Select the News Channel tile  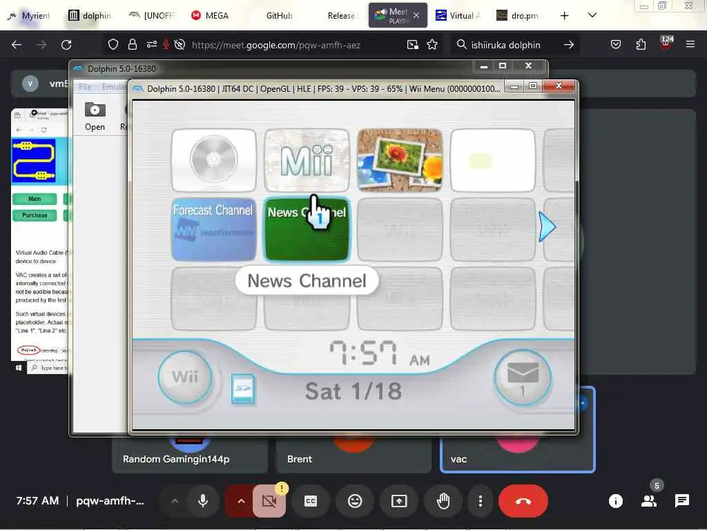point(307,229)
